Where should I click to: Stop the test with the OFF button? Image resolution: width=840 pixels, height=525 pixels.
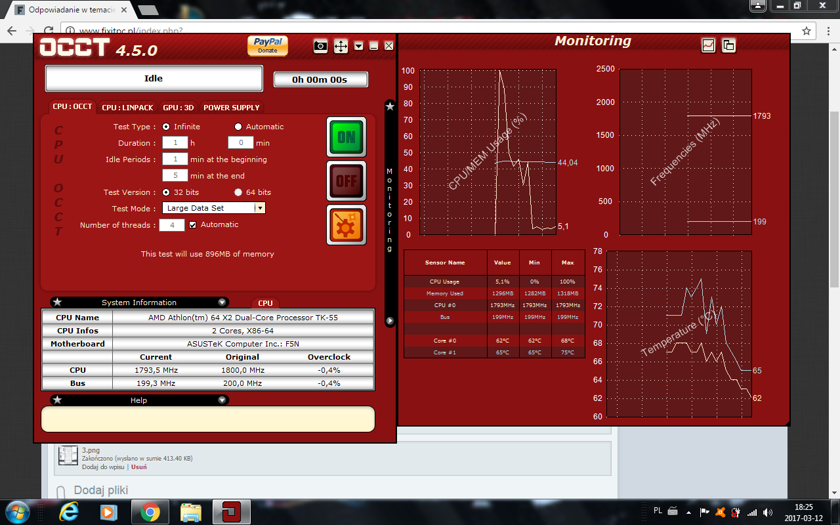tap(346, 180)
